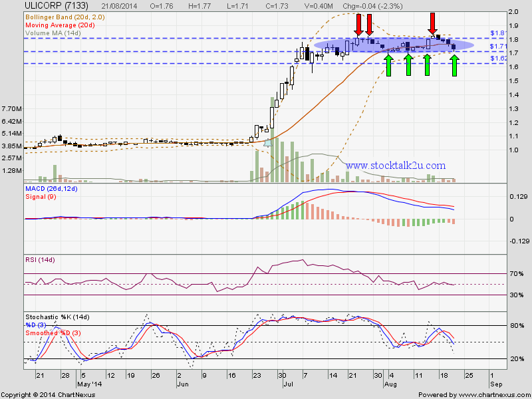The image size is (532, 399).
Task: Click the RSI (14d) indicator label
Action: [40, 260]
